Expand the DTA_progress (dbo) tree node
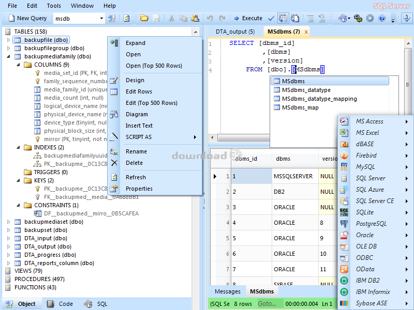Screen dimensions: 414x310 tap(8, 255)
